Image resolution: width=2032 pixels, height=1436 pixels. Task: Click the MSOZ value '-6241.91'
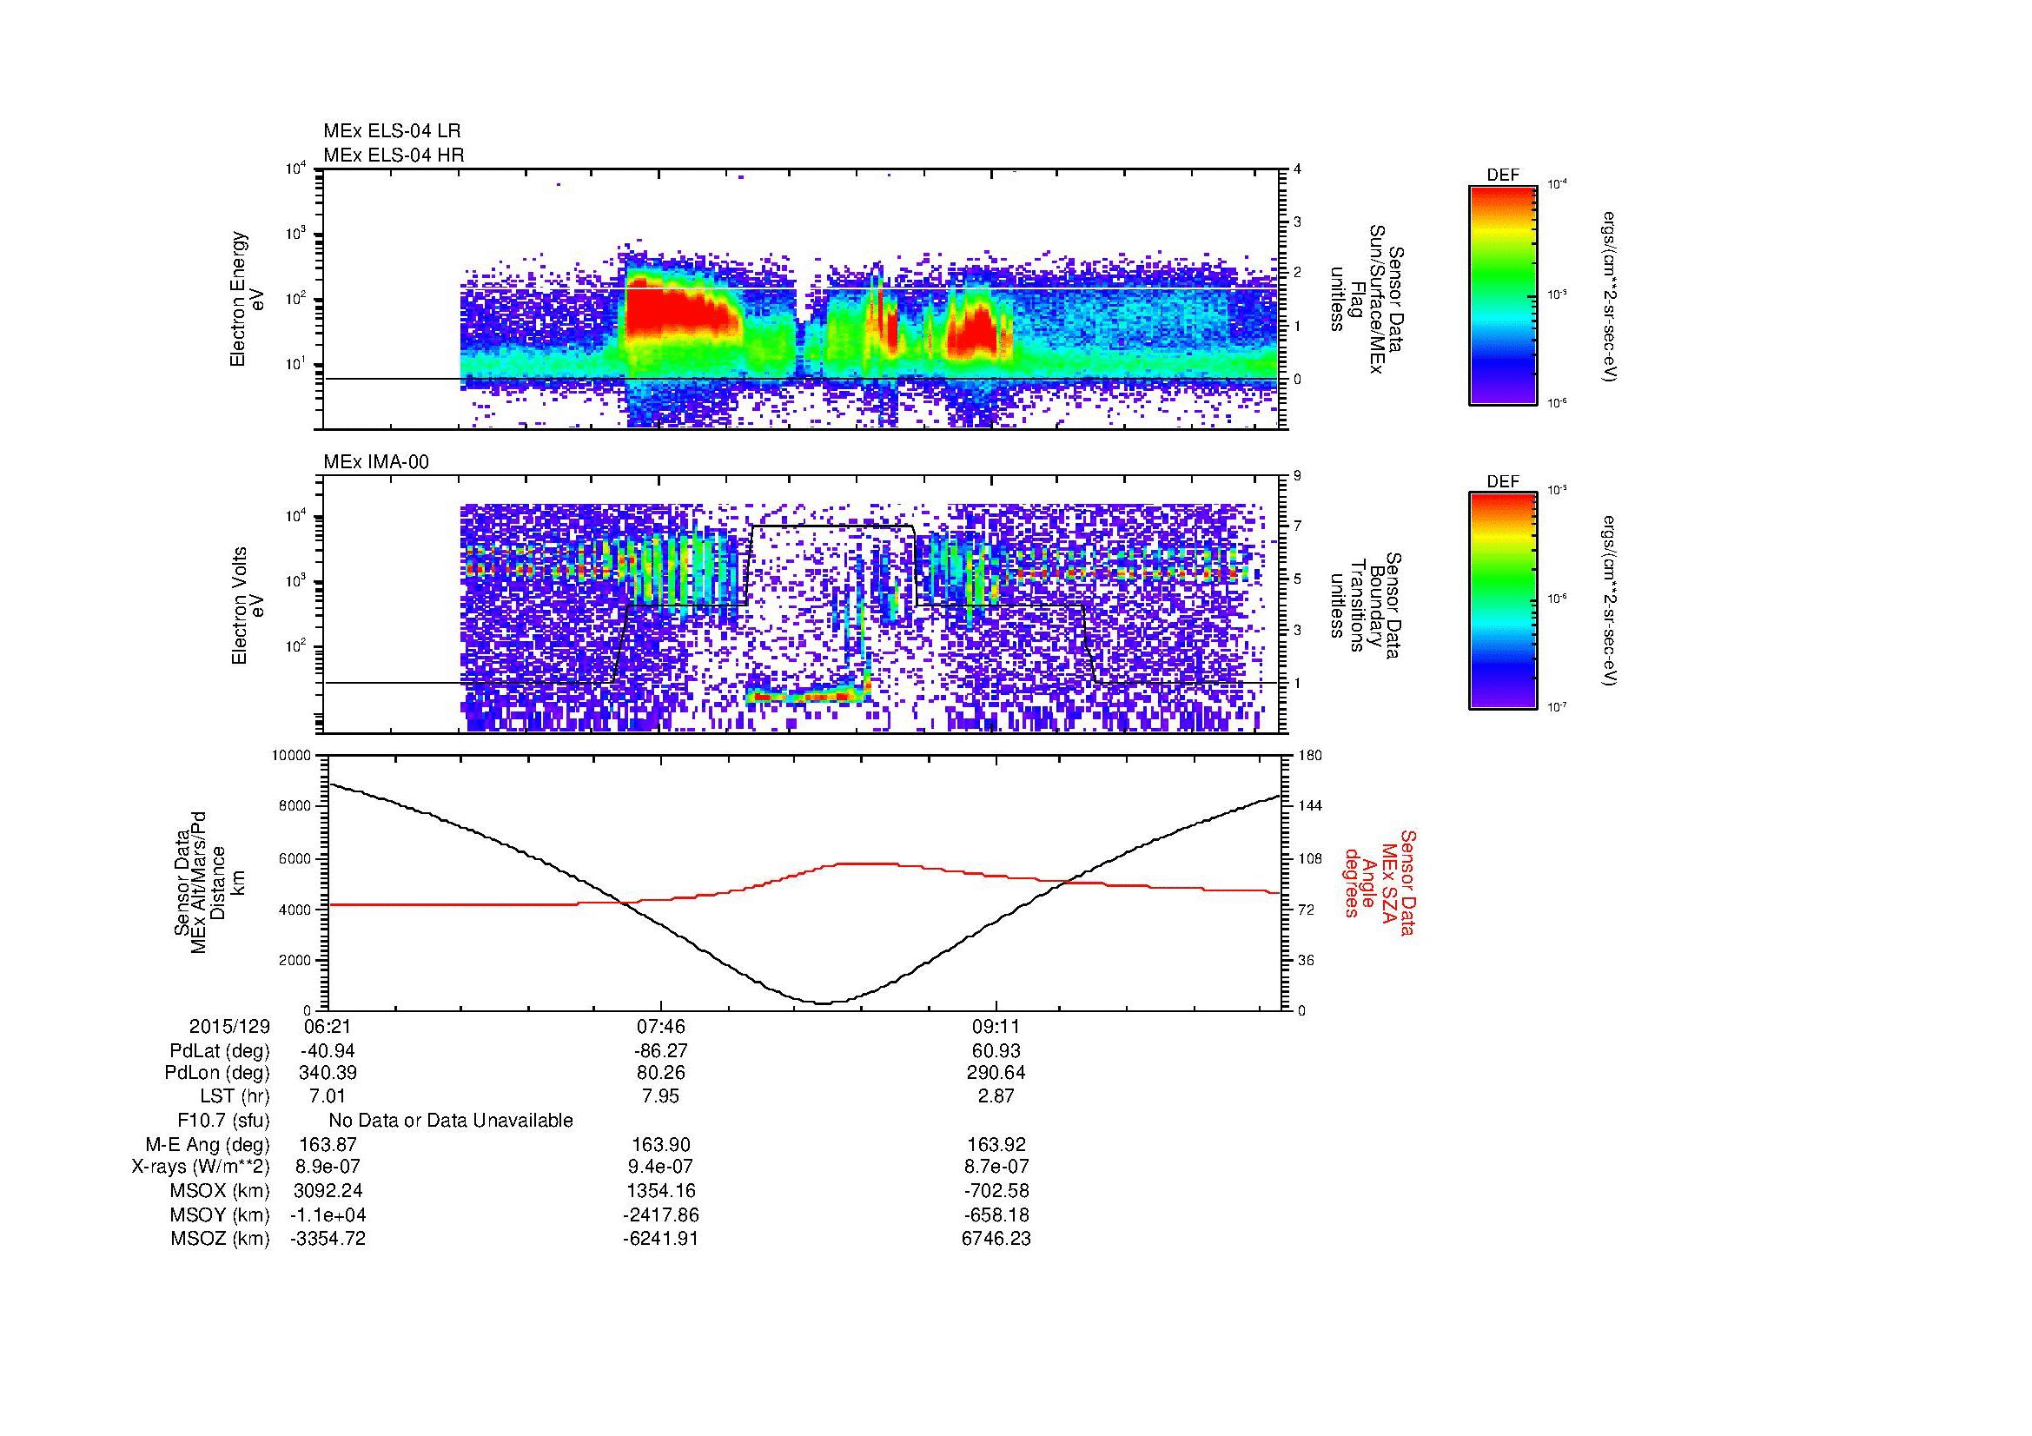coord(661,1239)
